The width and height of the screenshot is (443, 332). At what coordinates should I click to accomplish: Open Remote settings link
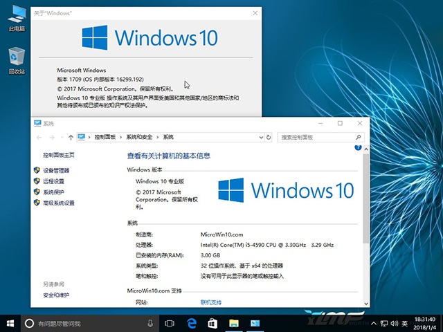[54, 181]
